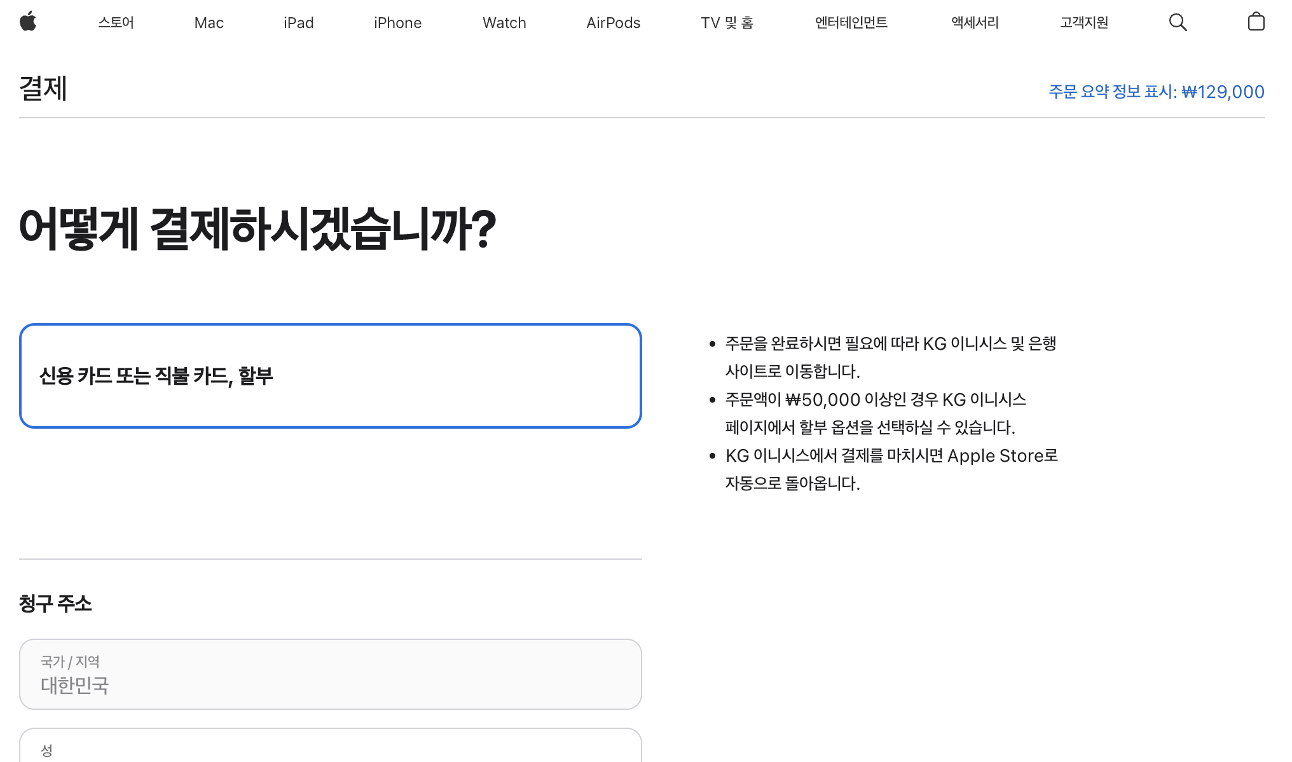Open the search icon
Viewport: 1292px width, 762px height.
1178,22
